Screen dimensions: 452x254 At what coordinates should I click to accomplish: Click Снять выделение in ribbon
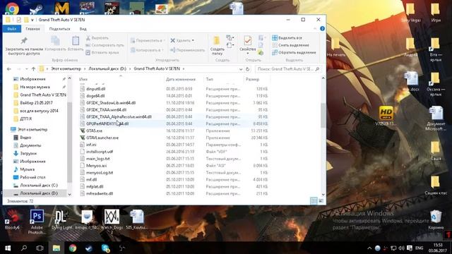(x=290, y=45)
